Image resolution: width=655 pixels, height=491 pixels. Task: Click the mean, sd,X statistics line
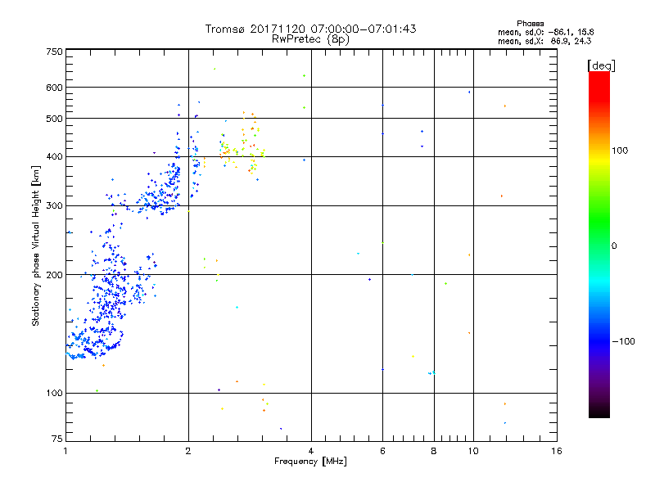click(550, 40)
